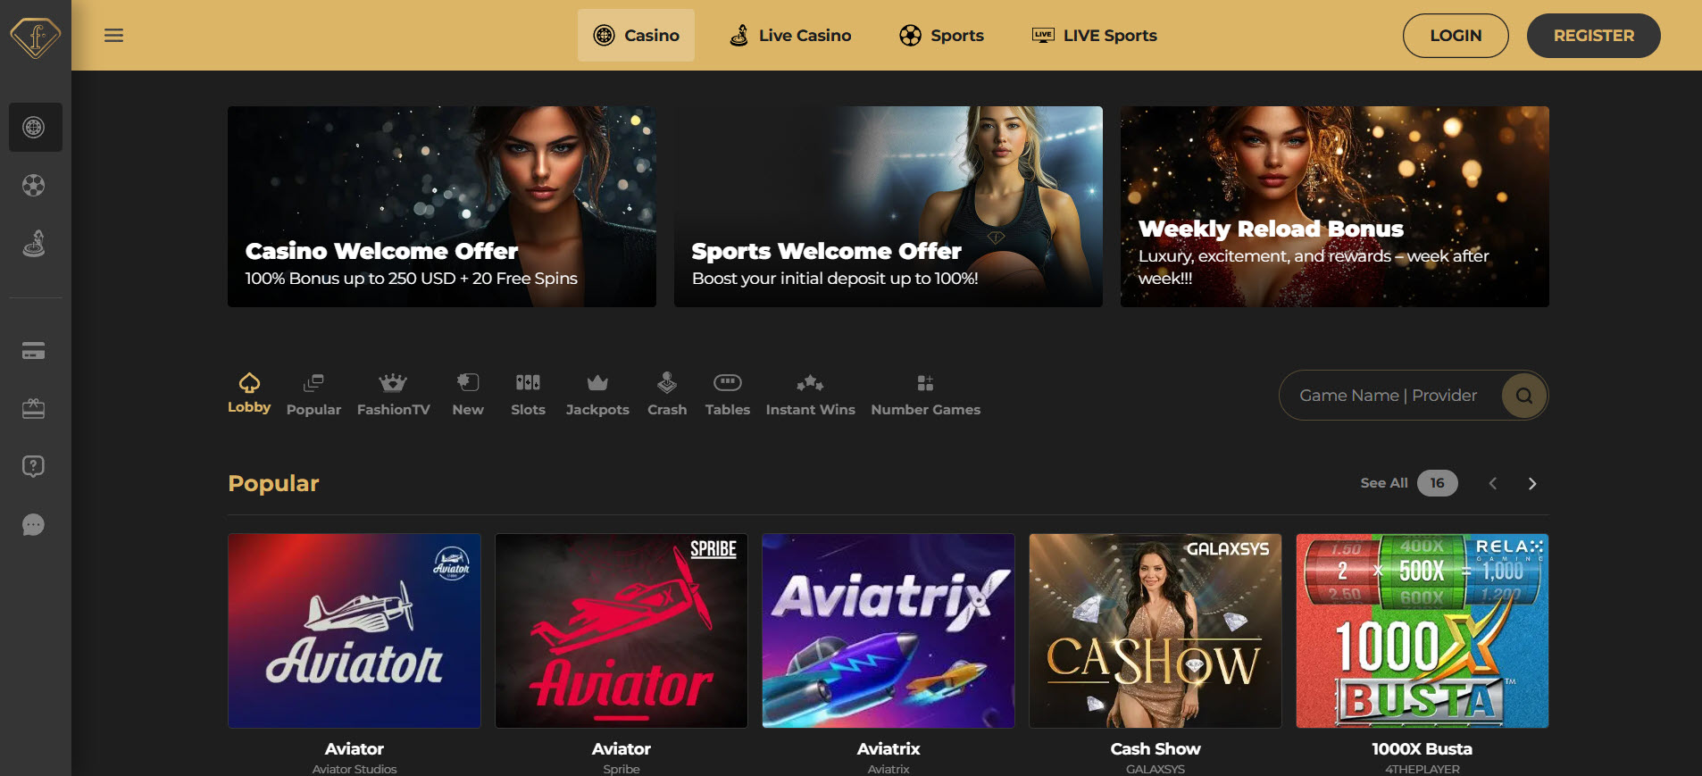Open the sidebar gift promotions icon

click(34, 409)
